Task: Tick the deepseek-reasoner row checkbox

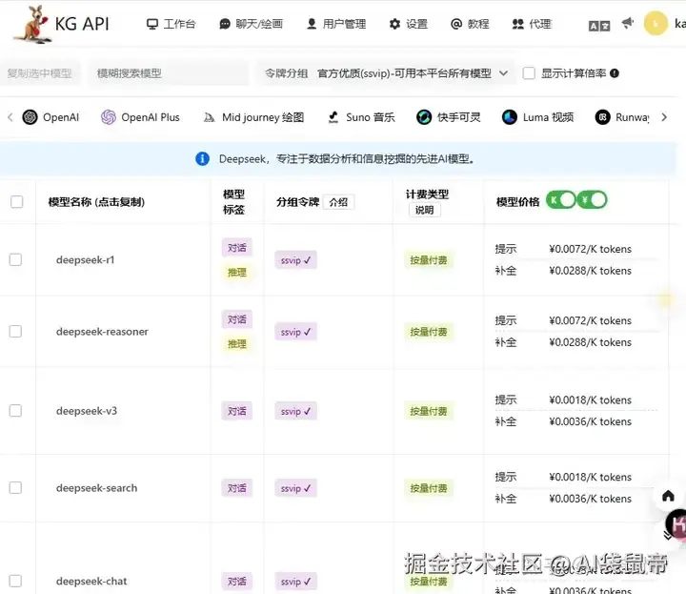Action: (x=16, y=332)
